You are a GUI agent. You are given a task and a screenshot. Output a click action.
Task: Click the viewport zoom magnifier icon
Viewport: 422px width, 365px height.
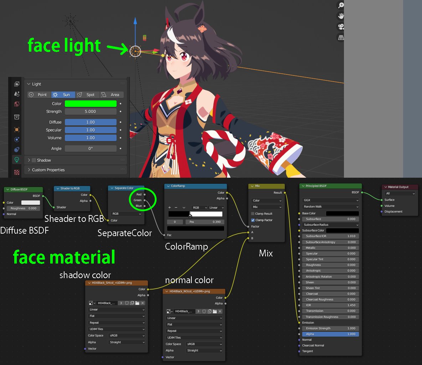click(341, 5)
